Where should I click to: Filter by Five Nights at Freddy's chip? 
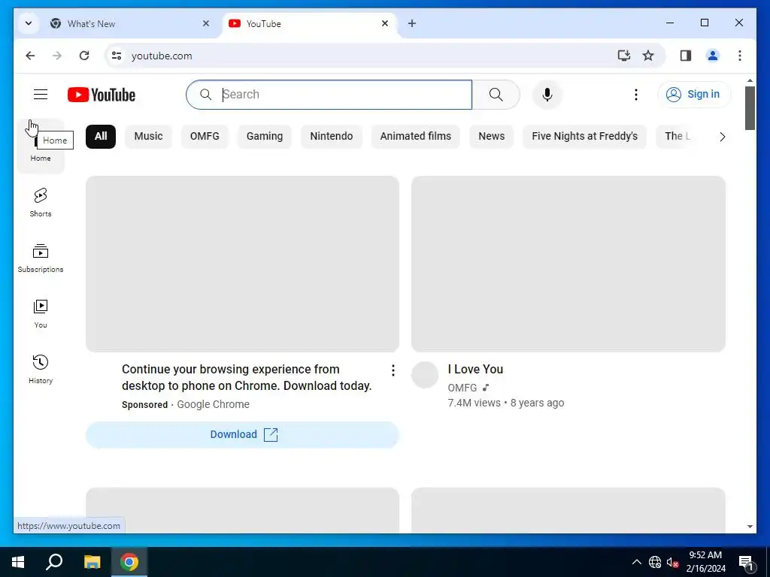(x=584, y=137)
